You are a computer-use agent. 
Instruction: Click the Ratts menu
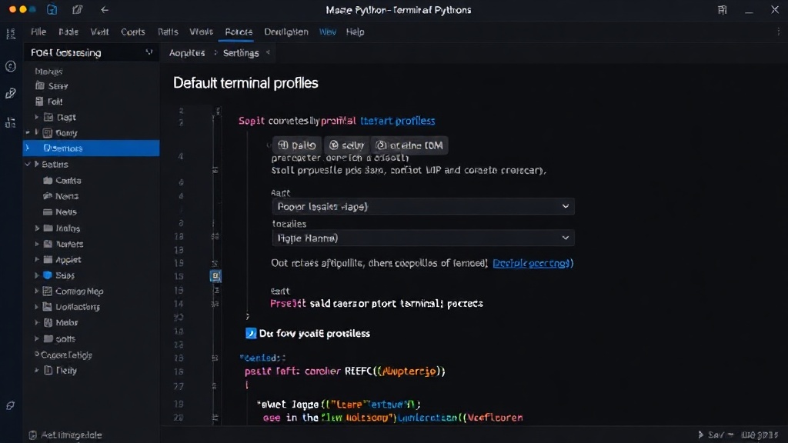point(168,32)
